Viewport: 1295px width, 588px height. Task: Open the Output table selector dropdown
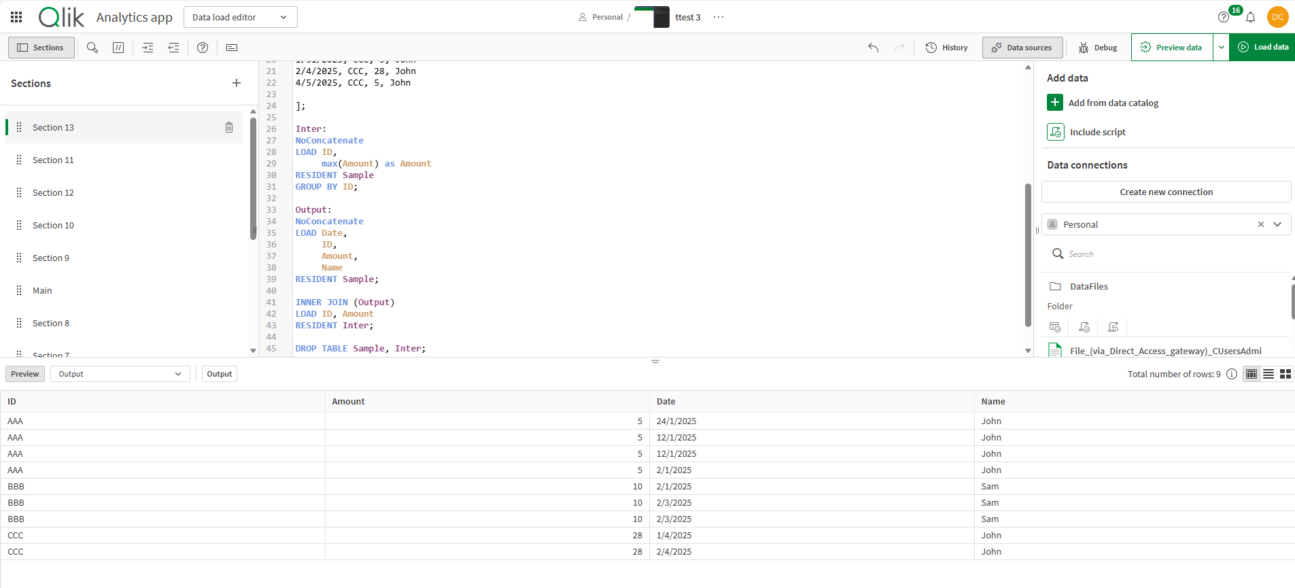pos(120,374)
